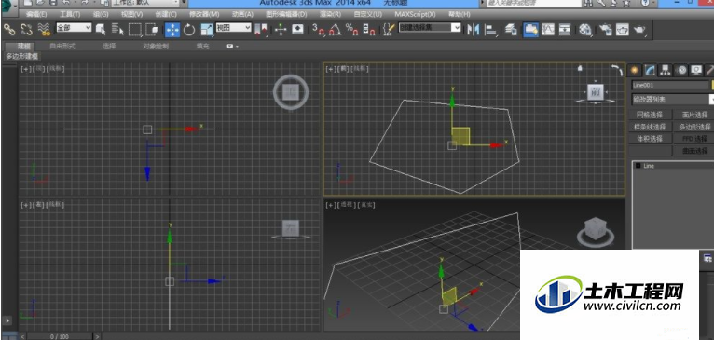Select the Link tool chain icon

click(x=9, y=30)
